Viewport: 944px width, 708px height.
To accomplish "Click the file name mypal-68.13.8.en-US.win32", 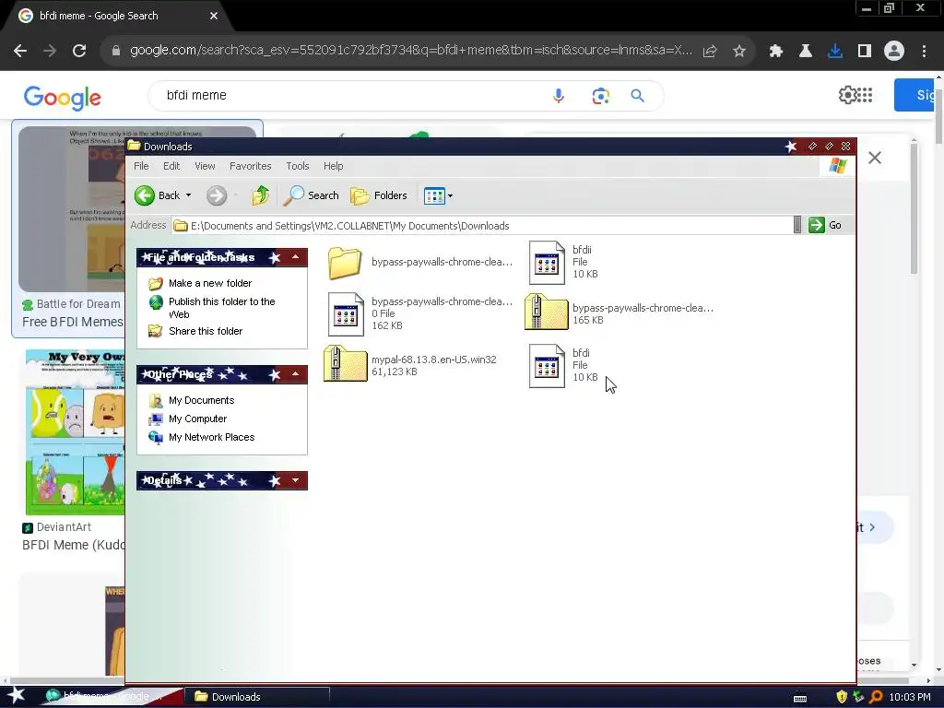I will tap(433, 360).
